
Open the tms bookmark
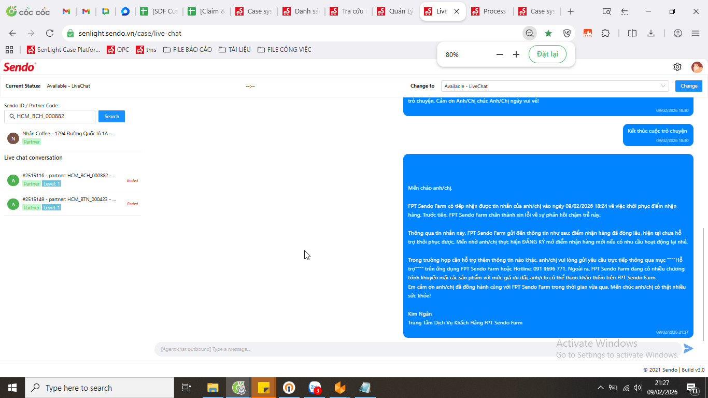pos(146,50)
